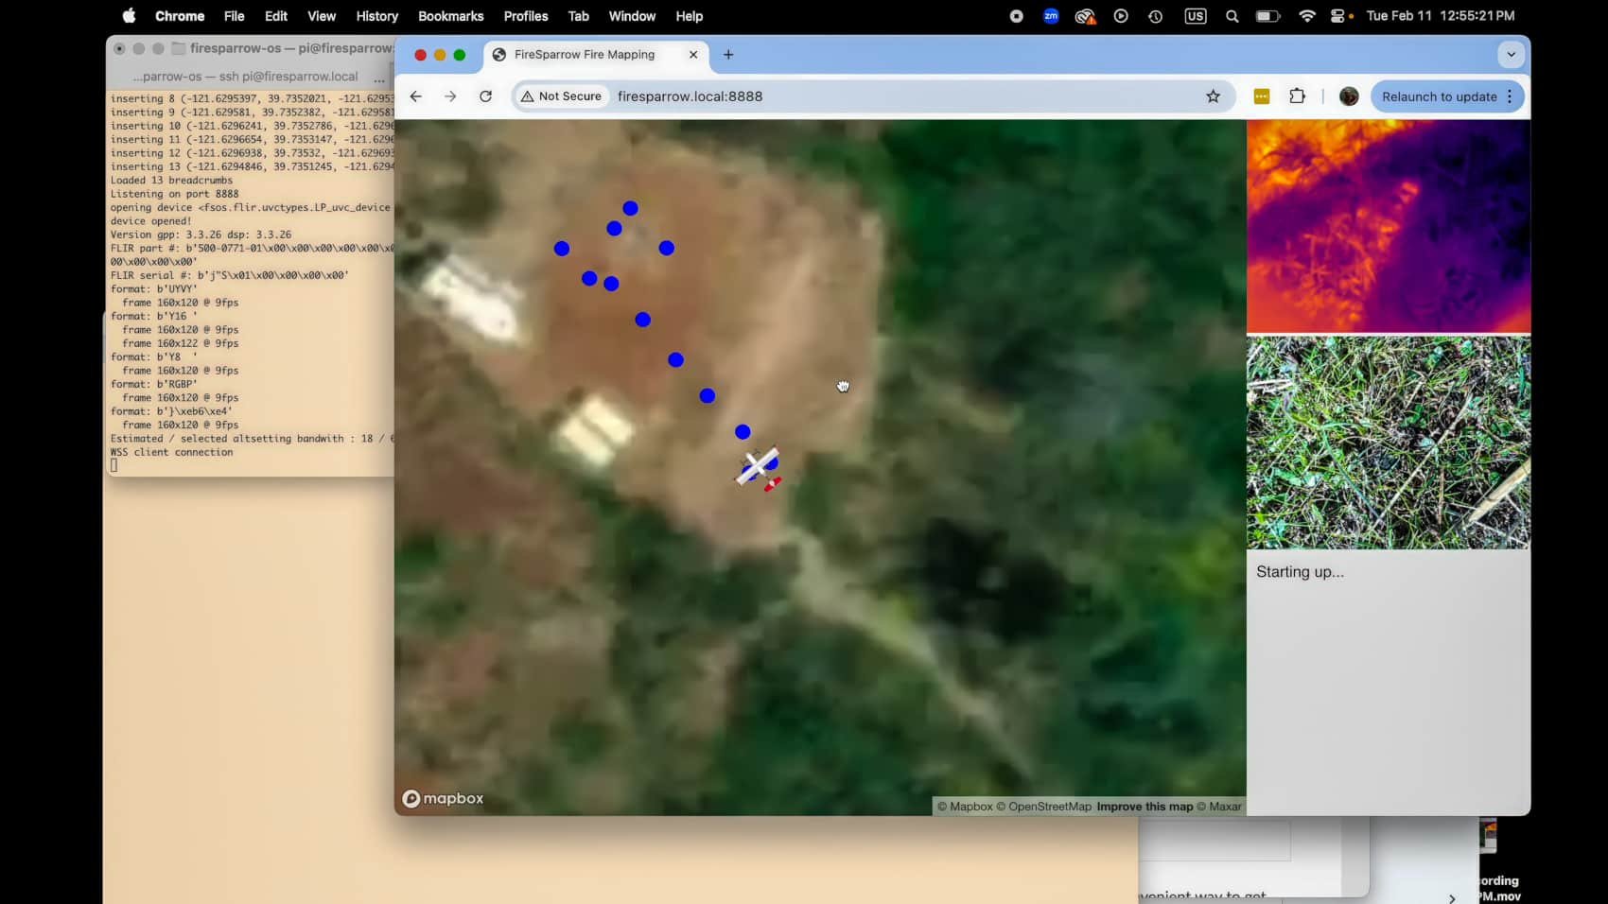The image size is (1608, 904).
Task: Expand the chevron dropdown at window top right
Action: point(1511,55)
